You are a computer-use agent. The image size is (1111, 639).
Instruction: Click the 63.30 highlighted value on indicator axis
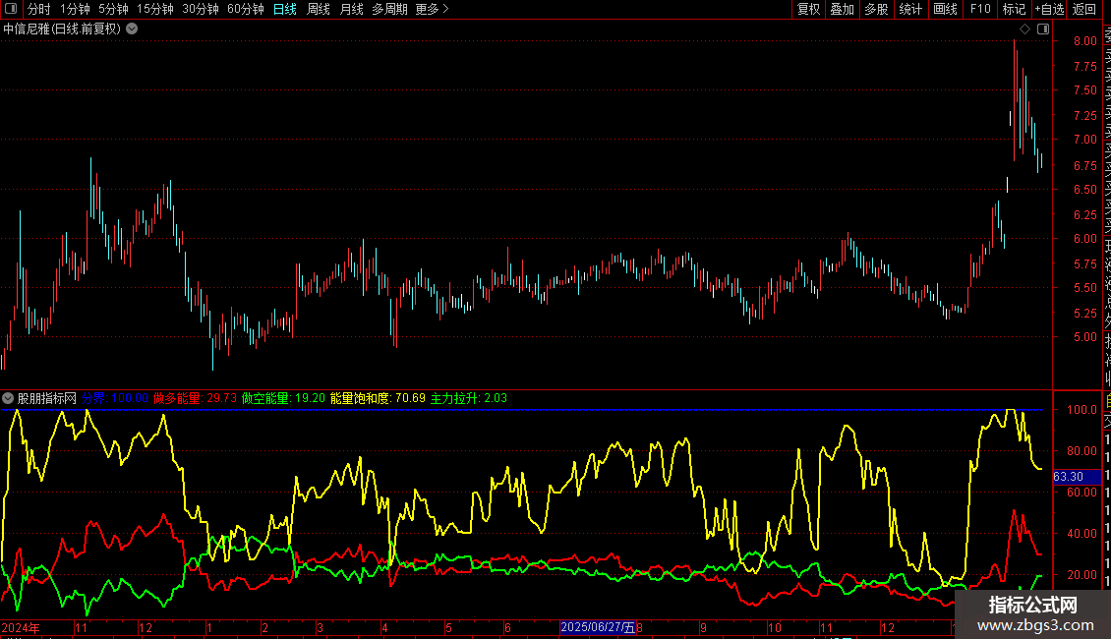[1077, 477]
